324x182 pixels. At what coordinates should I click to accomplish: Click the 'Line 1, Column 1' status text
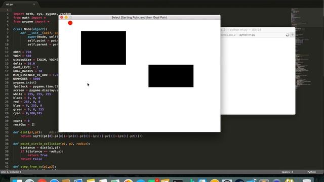click(11, 172)
